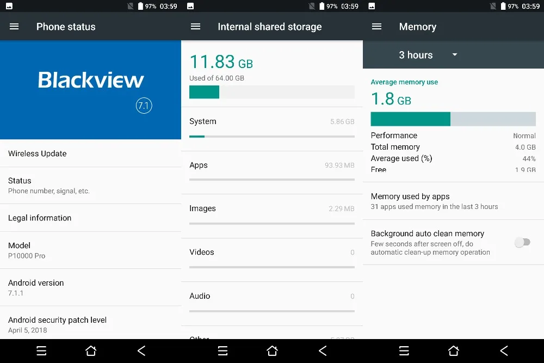The width and height of the screenshot is (544, 363).
Task: Open Images storage category
Action: (x=272, y=216)
